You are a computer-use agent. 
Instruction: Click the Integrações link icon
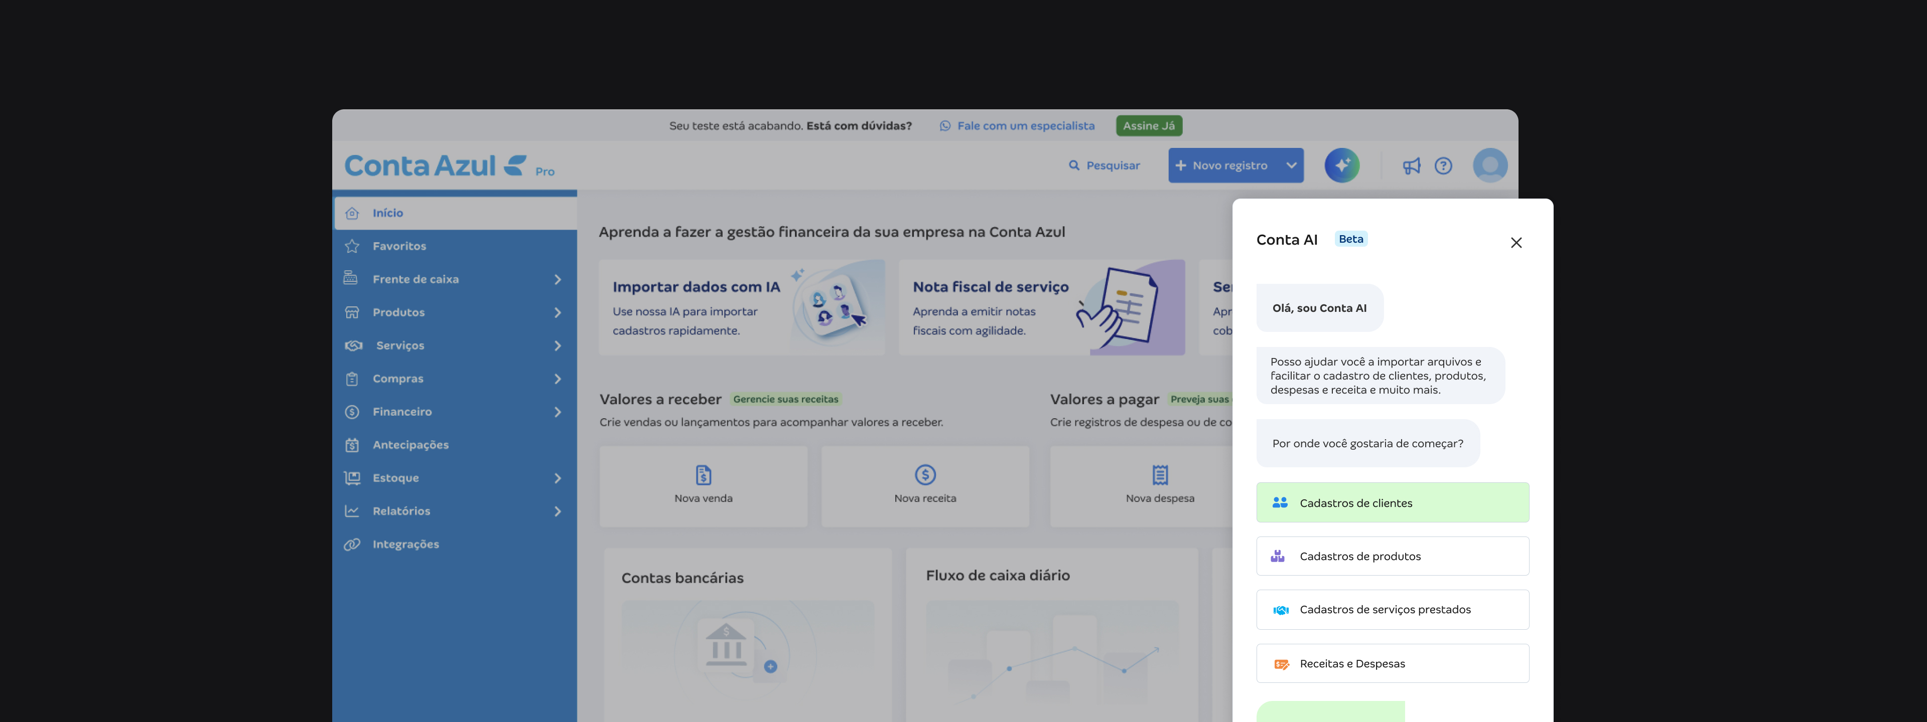point(352,544)
